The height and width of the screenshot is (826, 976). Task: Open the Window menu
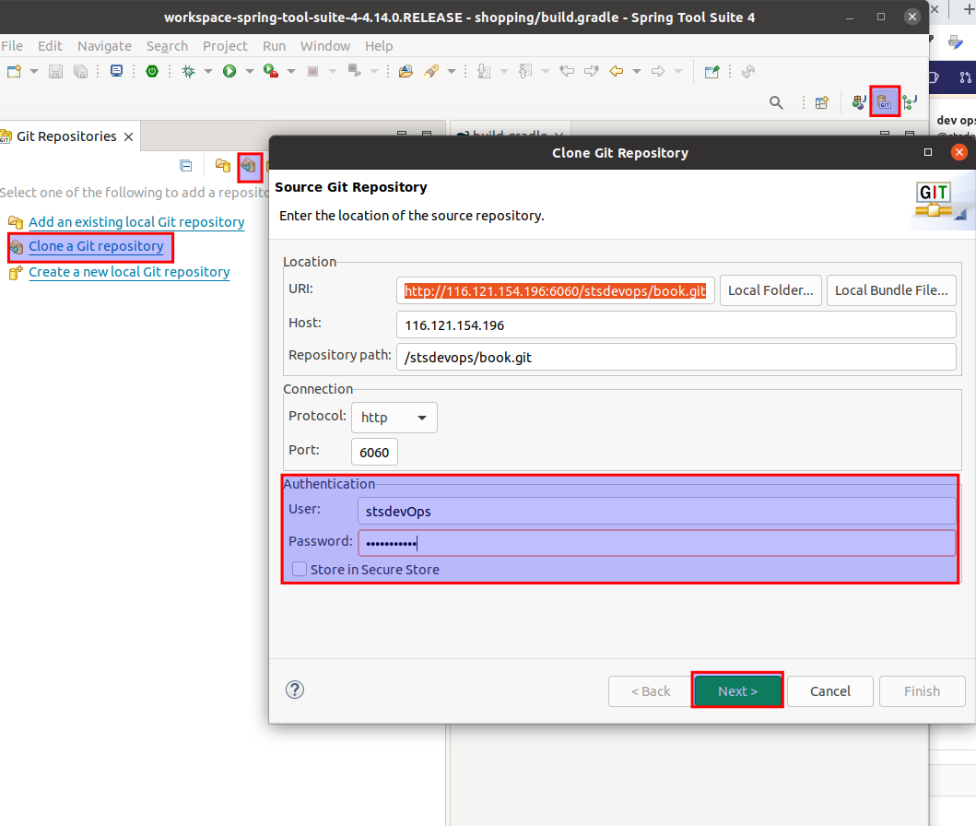pos(325,46)
